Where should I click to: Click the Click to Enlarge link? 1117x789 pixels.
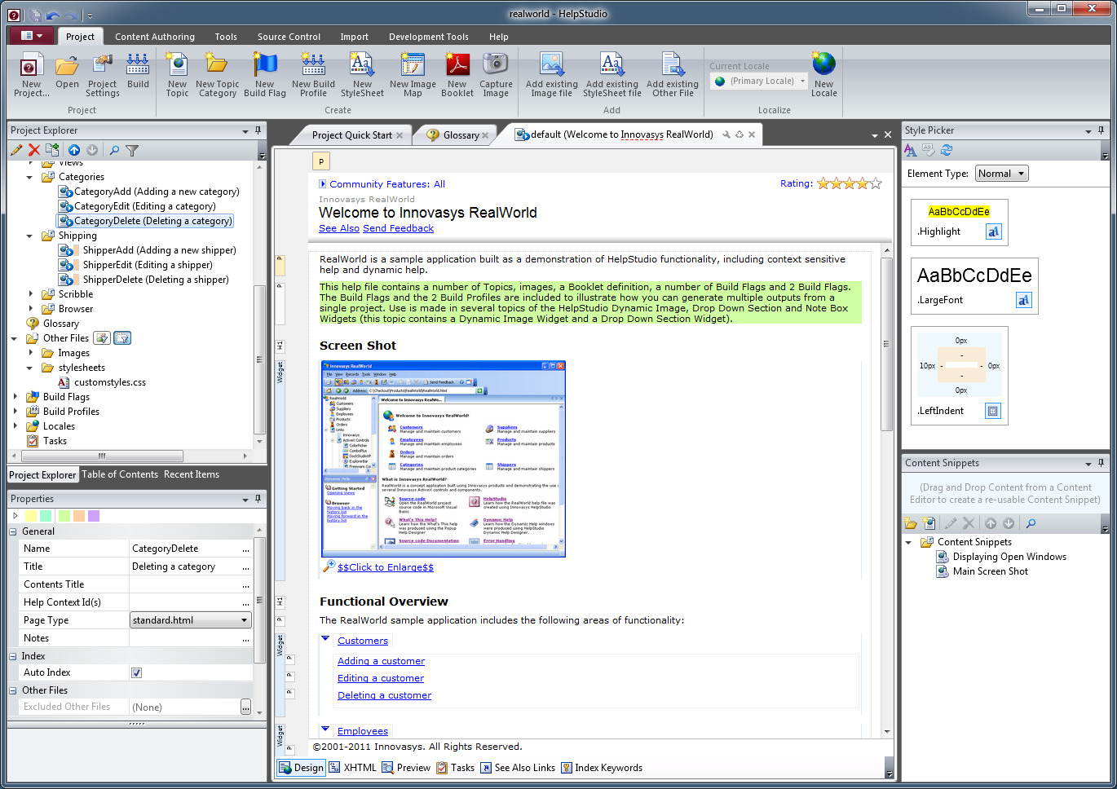click(x=386, y=567)
